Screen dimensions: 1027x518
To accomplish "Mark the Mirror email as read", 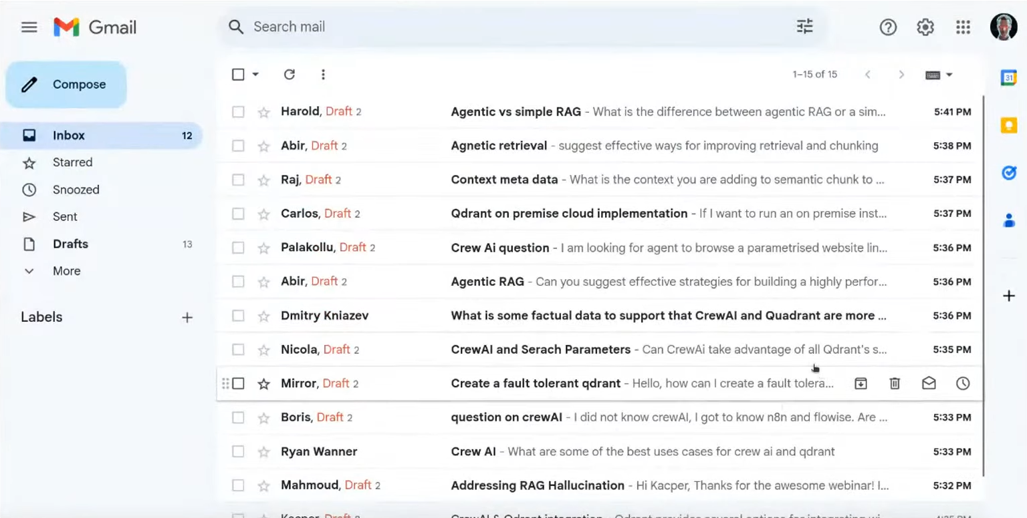I will (x=929, y=383).
